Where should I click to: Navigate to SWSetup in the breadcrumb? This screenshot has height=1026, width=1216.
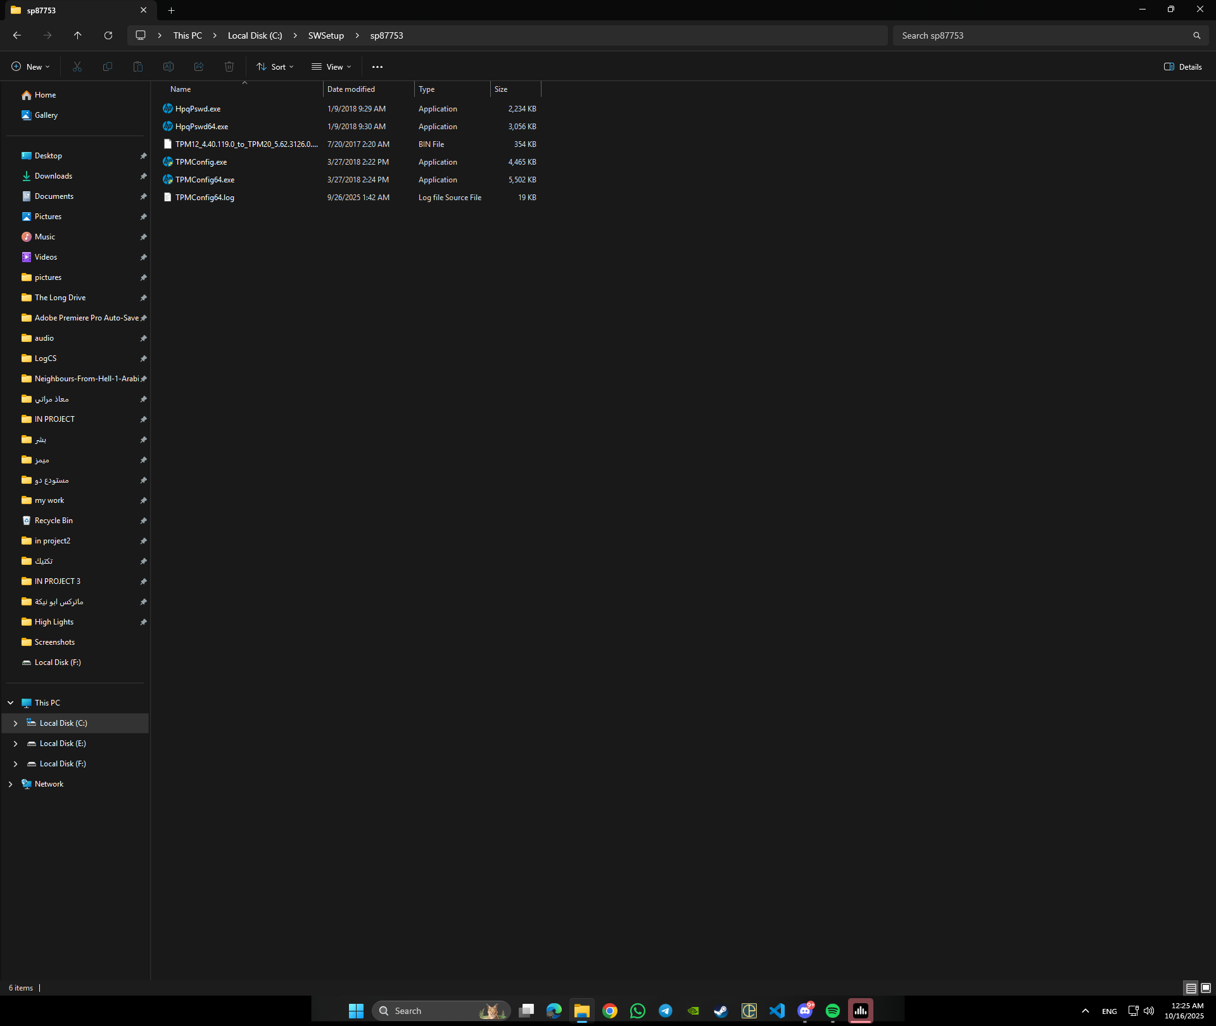(x=326, y=35)
